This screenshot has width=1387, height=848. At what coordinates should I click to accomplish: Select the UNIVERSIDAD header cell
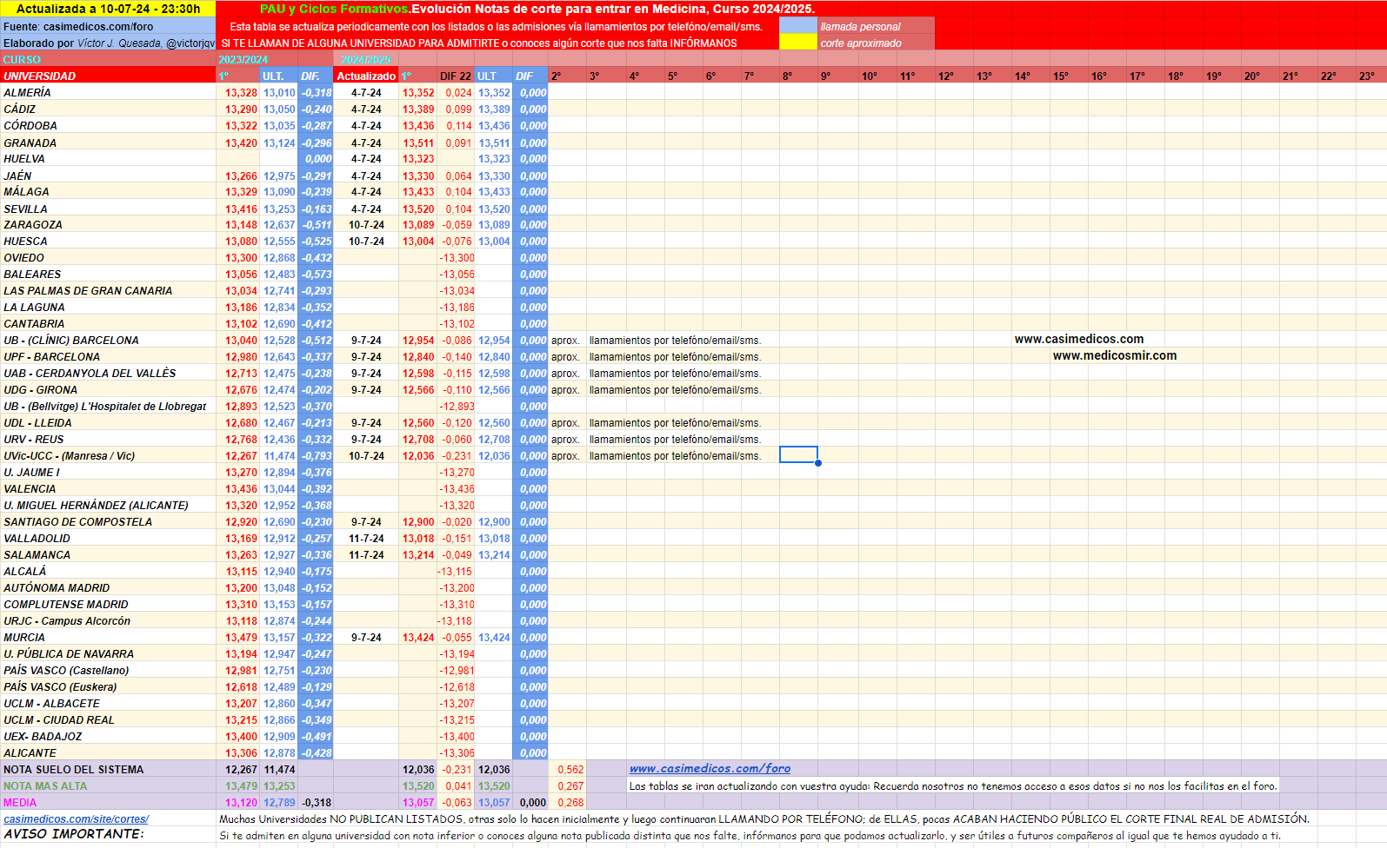tap(108, 76)
